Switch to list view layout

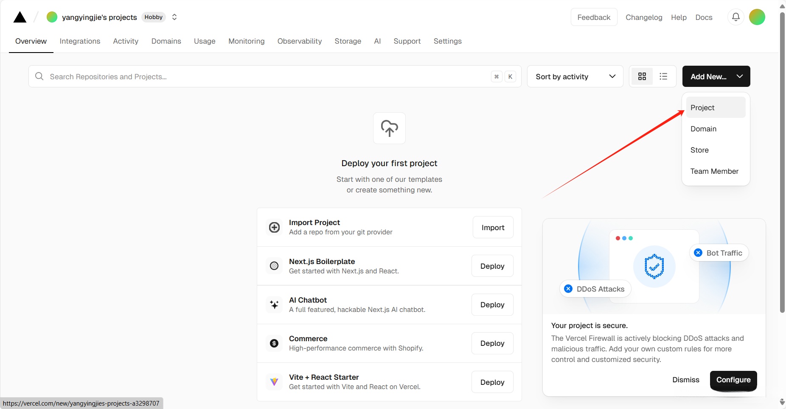[663, 76]
